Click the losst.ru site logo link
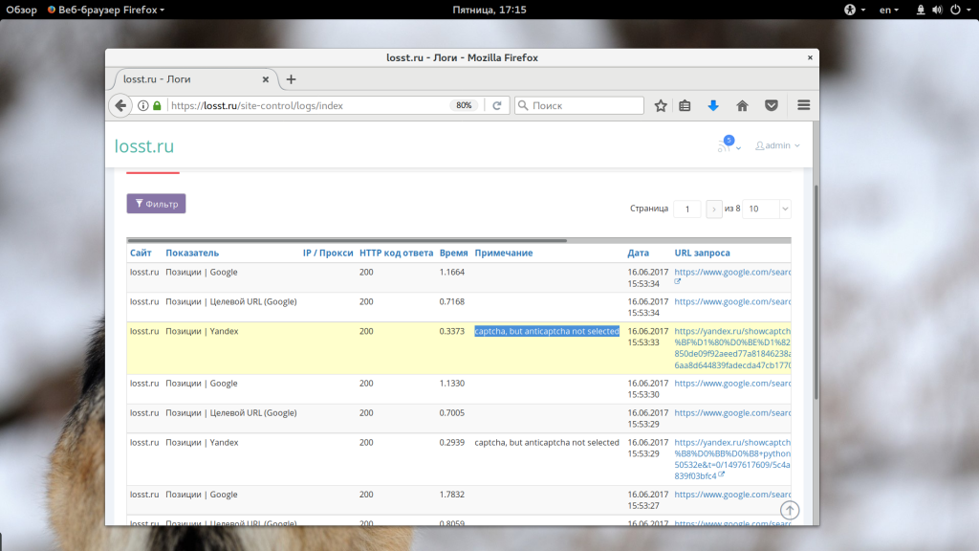Screen dimensions: 979x551 (x=144, y=146)
